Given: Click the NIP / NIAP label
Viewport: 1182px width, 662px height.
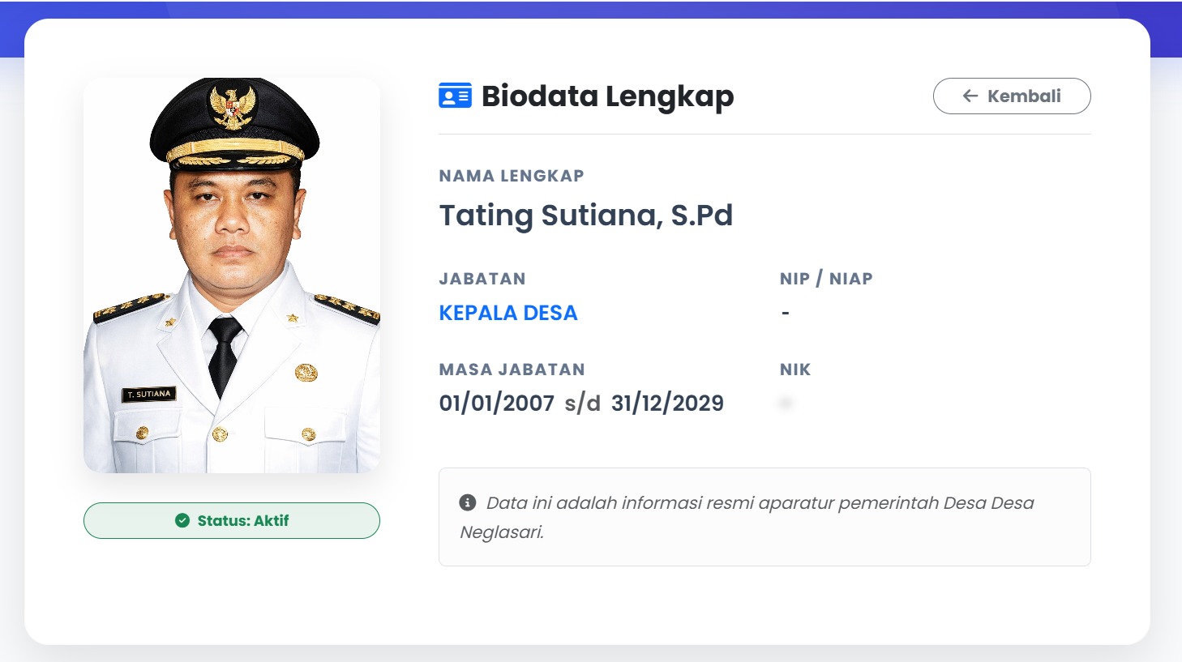Looking at the screenshot, I should (826, 279).
